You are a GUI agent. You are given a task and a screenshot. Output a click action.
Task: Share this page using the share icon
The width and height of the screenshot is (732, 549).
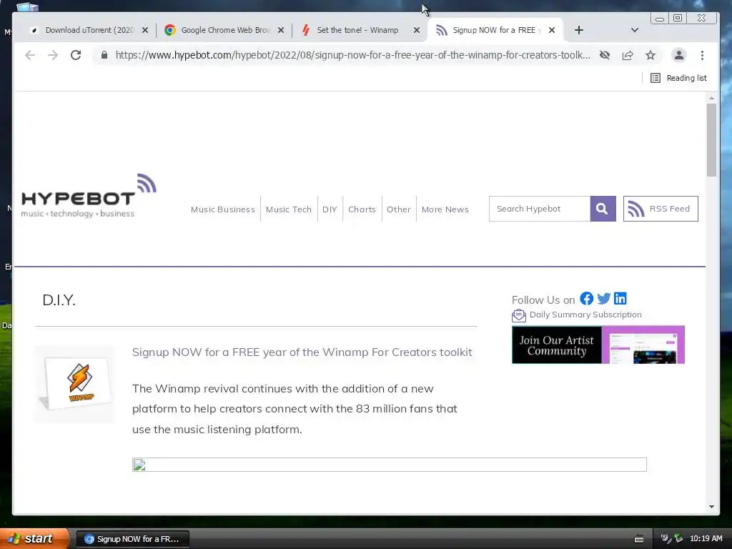click(628, 55)
